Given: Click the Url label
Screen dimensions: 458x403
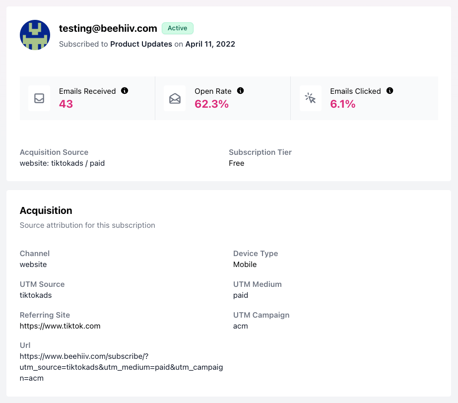Looking at the screenshot, I should pos(25,345).
